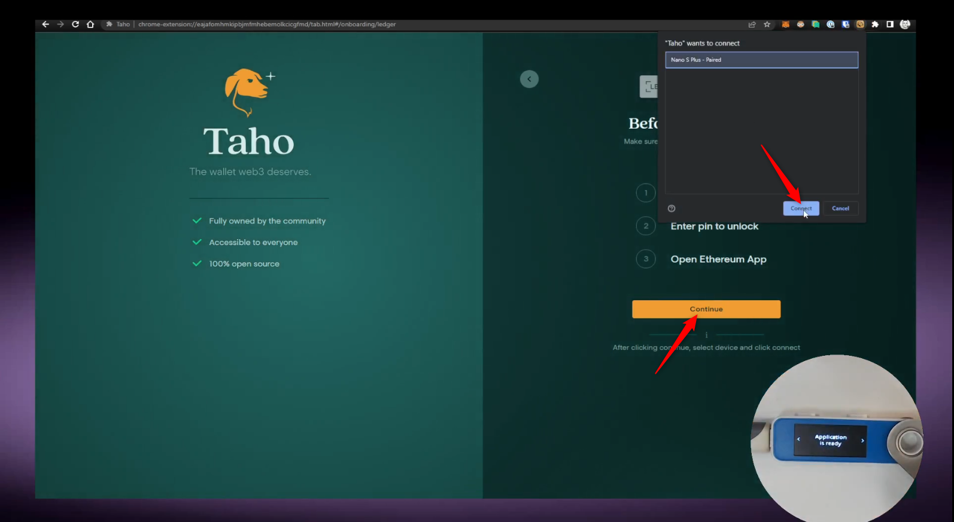
Task: Open the Chrome profile avatar
Action: click(x=905, y=25)
